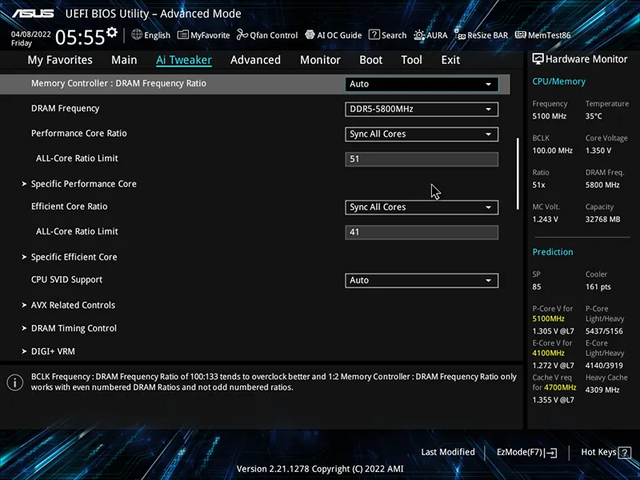Click the Hardware Monitor screen icon
Image resolution: width=640 pixels, height=480 pixels.
pos(538,59)
